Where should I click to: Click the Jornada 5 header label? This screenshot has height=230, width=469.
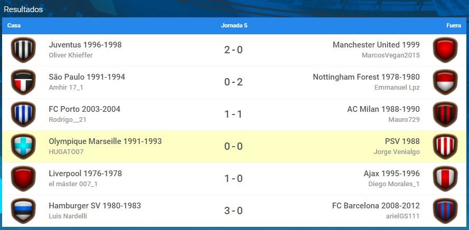(234, 26)
